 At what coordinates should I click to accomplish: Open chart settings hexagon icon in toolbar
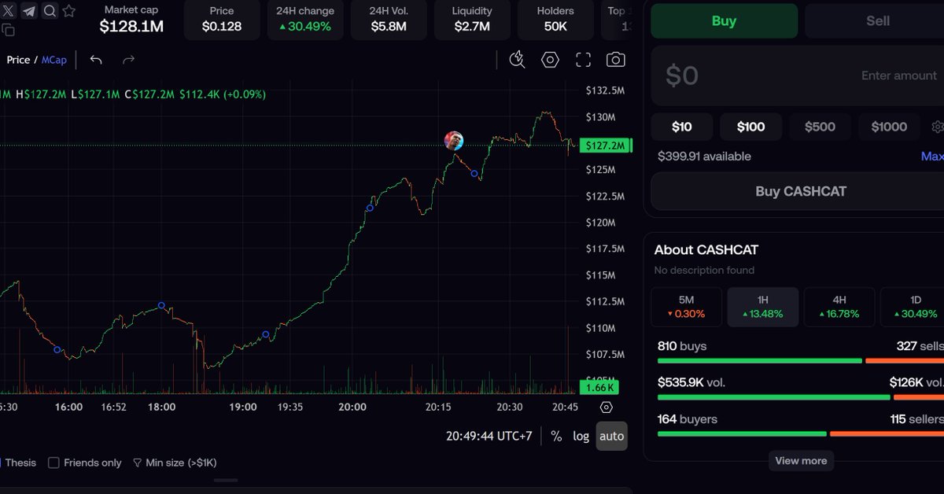pos(550,60)
